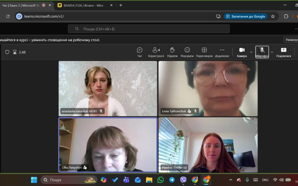Screen dimensions: 298x186
Task: Open view options (Переглянути)
Action: click(x=204, y=52)
